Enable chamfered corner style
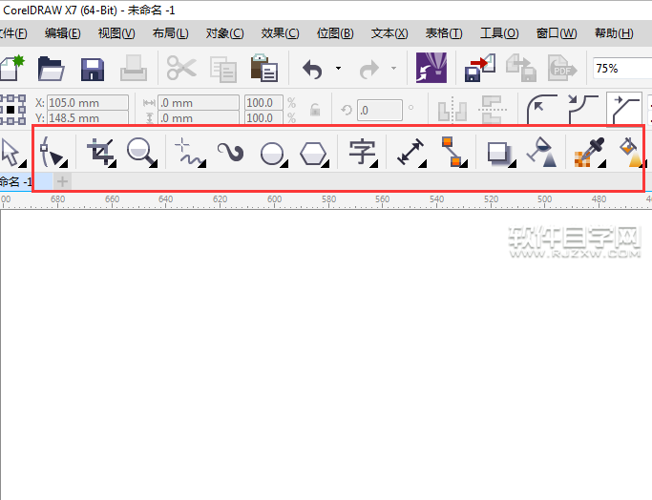 pyautogui.click(x=623, y=109)
